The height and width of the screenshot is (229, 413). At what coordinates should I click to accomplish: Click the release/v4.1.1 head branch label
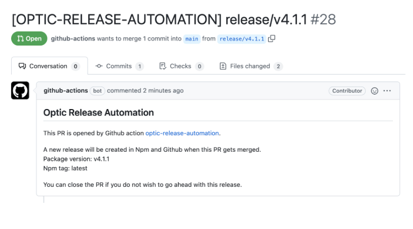[x=241, y=39]
